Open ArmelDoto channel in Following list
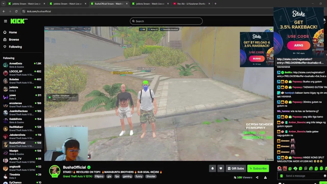The height and width of the screenshot is (184, 327). tap(22, 65)
